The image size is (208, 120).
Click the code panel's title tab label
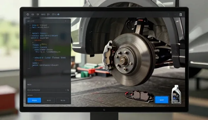coord(31,21)
